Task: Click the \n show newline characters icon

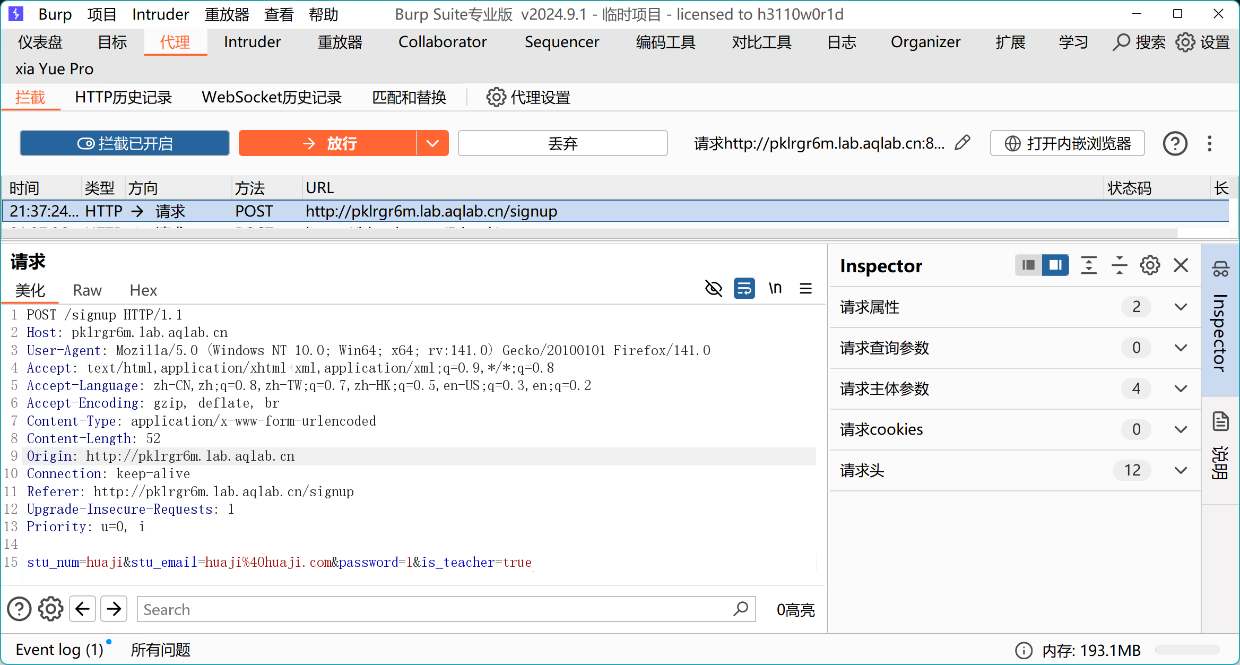Action: click(x=775, y=288)
